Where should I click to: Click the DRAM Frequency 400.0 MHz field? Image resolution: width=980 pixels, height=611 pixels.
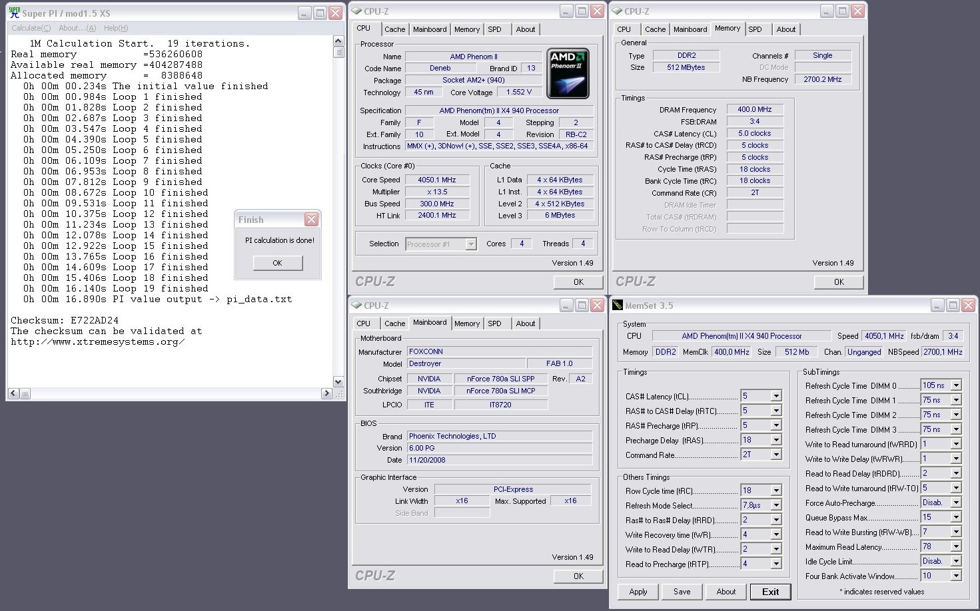point(755,110)
